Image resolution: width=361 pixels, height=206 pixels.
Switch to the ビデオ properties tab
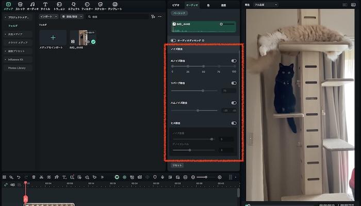point(176,5)
